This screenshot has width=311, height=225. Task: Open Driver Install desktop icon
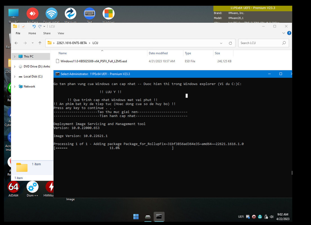[x=52, y=15]
